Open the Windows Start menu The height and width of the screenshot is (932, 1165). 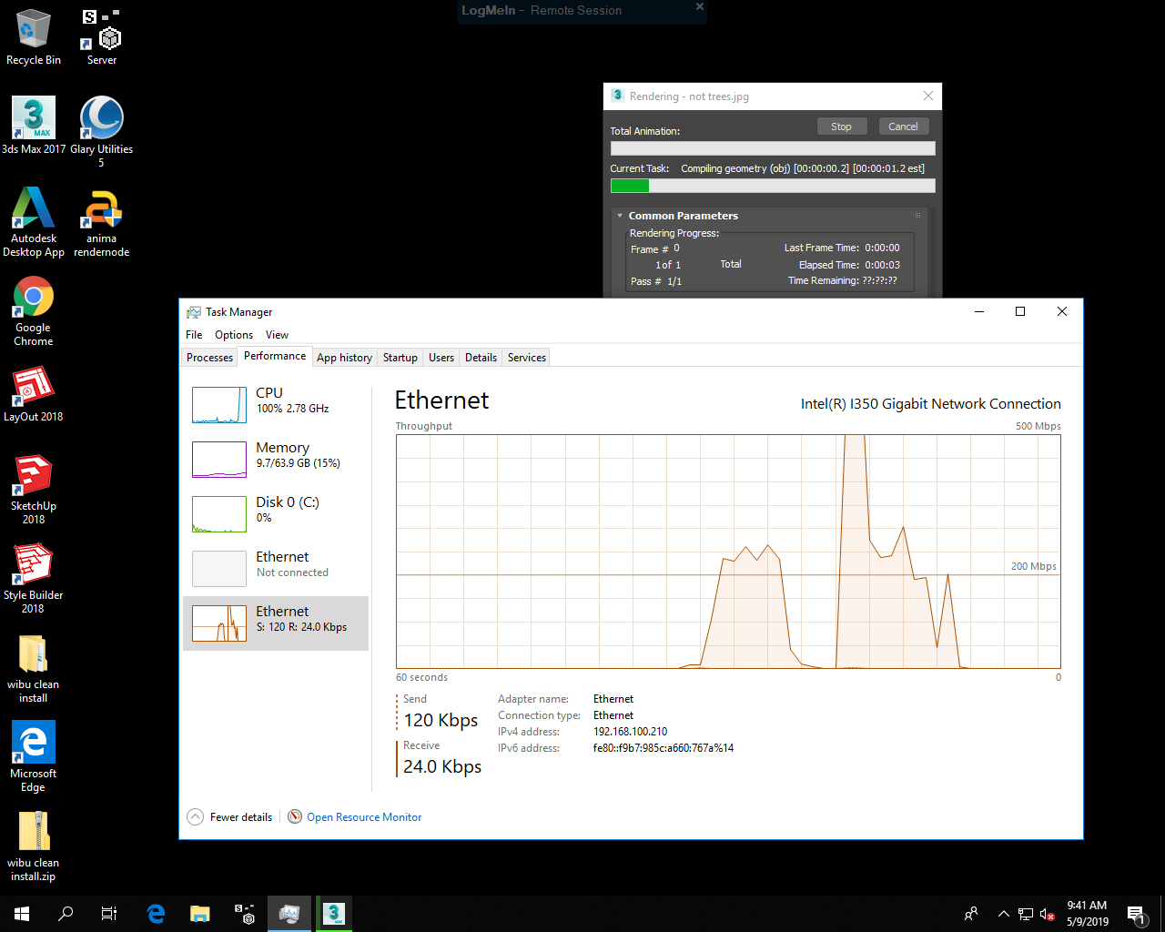(x=22, y=914)
